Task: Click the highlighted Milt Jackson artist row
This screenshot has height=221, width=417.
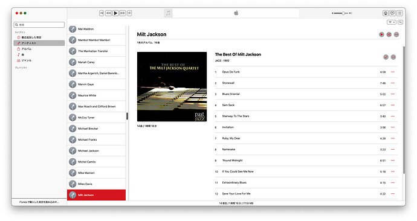Action: click(96, 195)
